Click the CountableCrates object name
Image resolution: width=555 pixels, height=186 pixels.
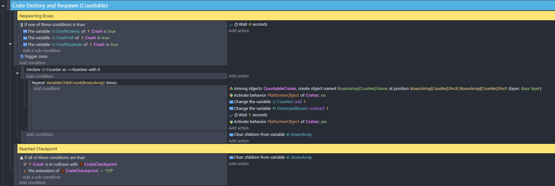coord(279,89)
